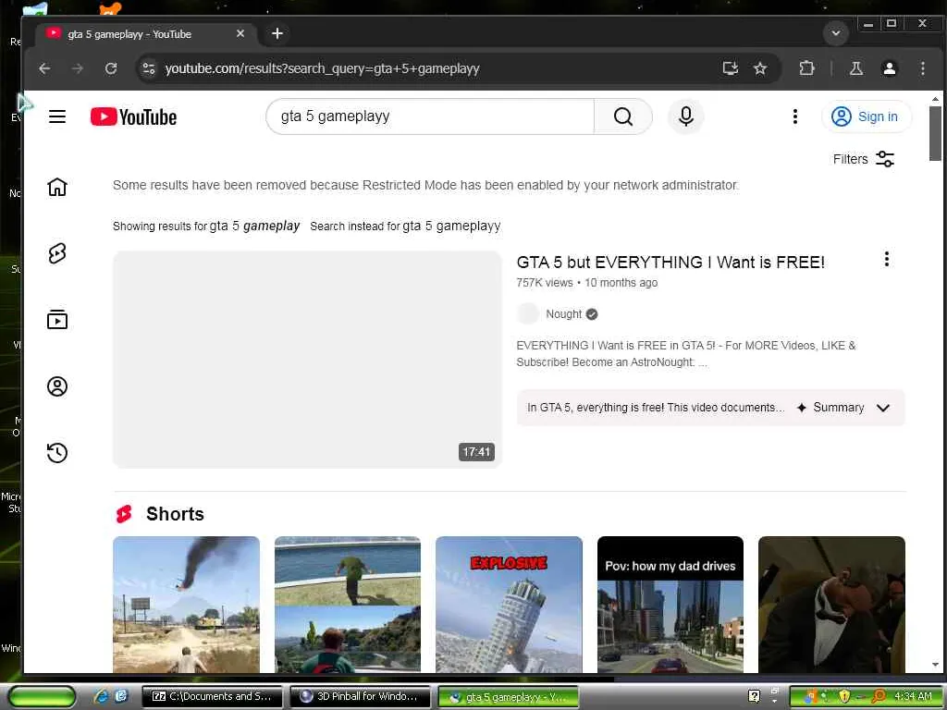Click the video description text snippet
The width and height of the screenshot is (947, 710).
[685, 354]
